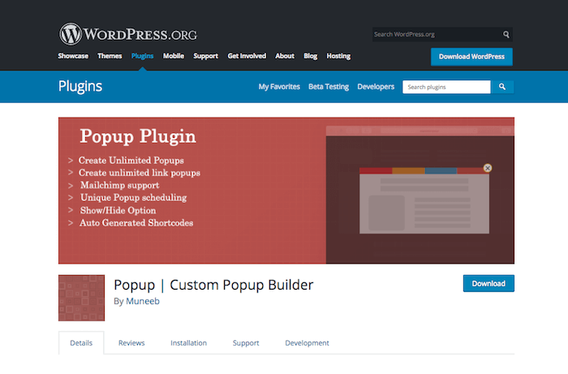Focus the Search plugins input field
The height and width of the screenshot is (374, 568).
(x=446, y=87)
